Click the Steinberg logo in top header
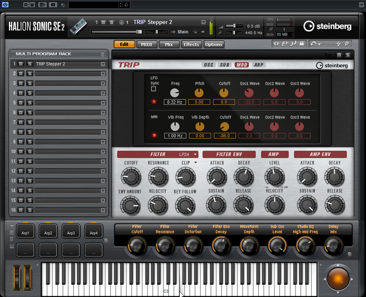 click(327, 26)
